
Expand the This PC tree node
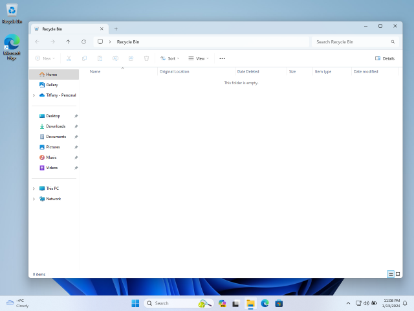(x=34, y=189)
